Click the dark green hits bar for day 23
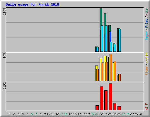Viewport: 150px width, 117px height. tap(105, 19)
